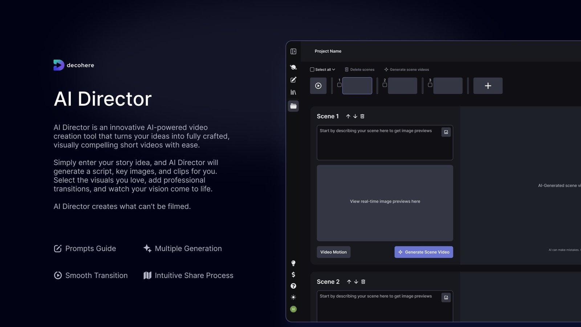Screen dimensions: 581x327
Task: Click Scene 1 description input field
Action: click(x=385, y=143)
